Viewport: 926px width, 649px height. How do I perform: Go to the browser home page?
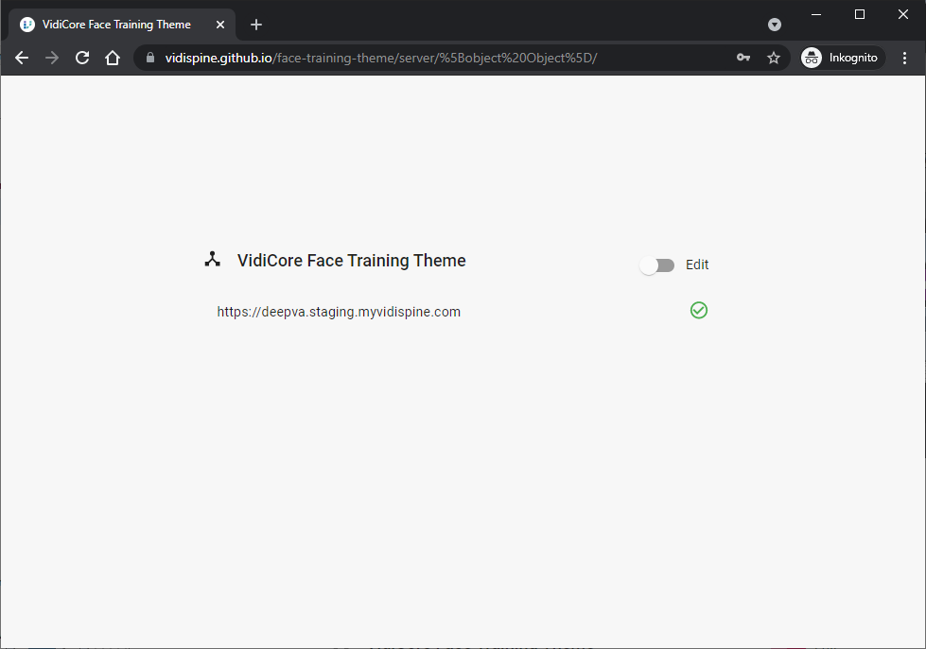[x=113, y=58]
